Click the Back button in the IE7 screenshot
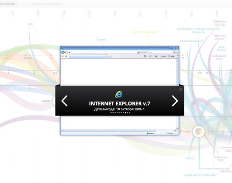This screenshot has height=183, width=232. coord(63,52)
